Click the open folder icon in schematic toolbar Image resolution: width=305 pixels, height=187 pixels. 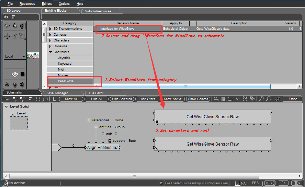pyautogui.click(x=7, y=99)
